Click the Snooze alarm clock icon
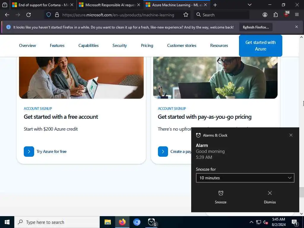Image resolution: width=304 pixels, height=228 pixels. click(x=221, y=193)
